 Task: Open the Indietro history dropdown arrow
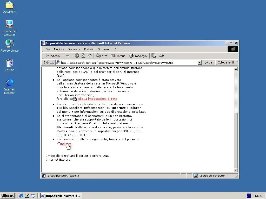point(63,56)
